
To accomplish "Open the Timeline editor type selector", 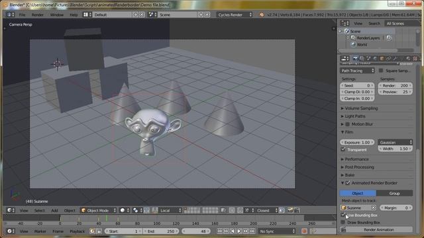I will (11, 231).
